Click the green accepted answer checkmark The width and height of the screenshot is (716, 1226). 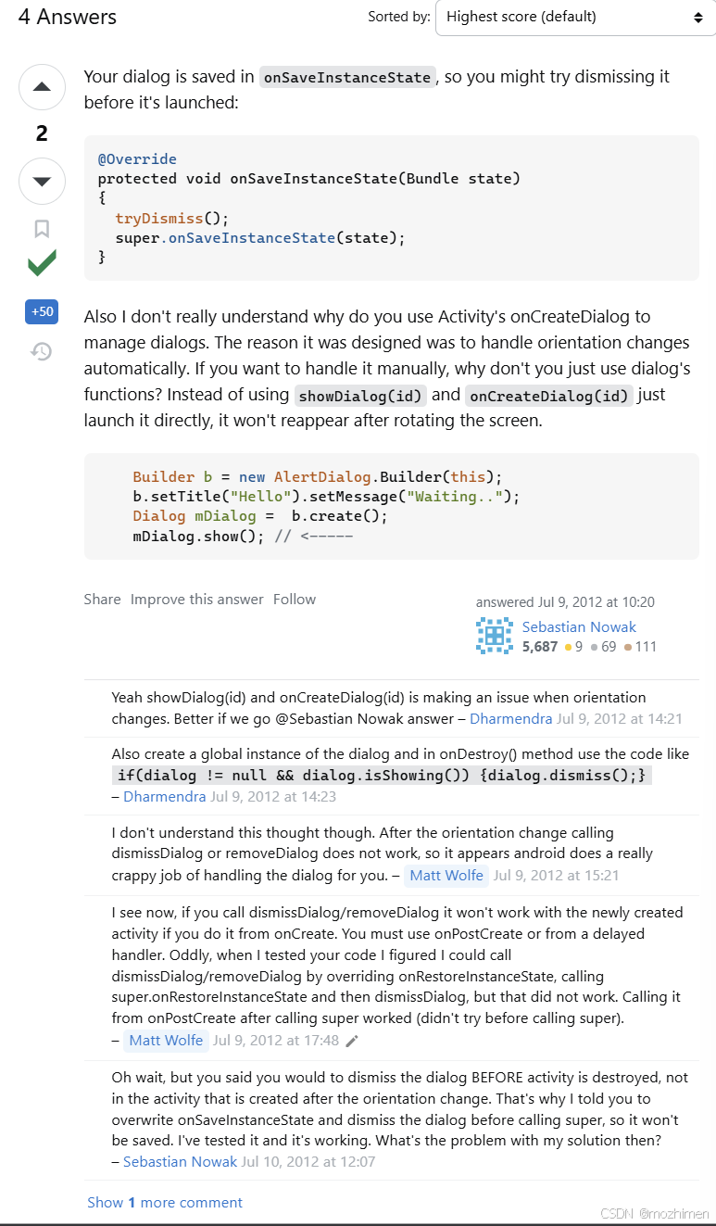pyautogui.click(x=41, y=263)
